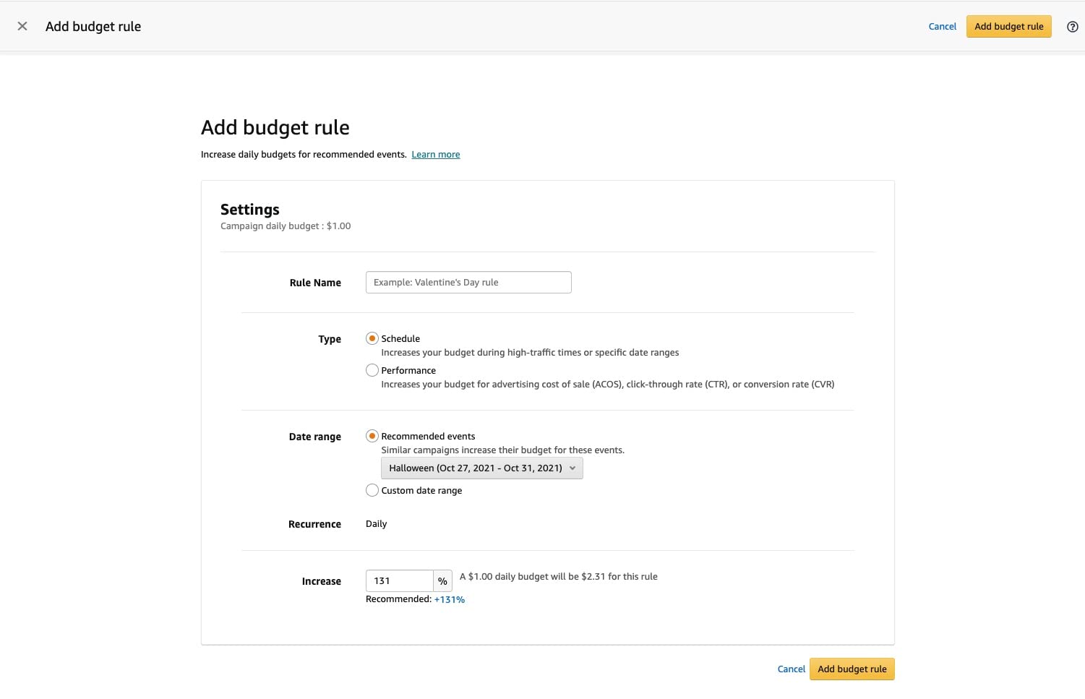
Task: Submit with the bottom Add budget rule button
Action: click(852, 669)
